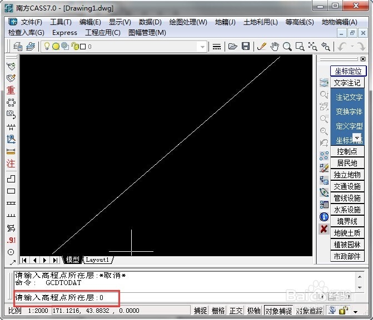The image size is (373, 320).
Task: Toggle 极轴 polar tracking
Action: click(253, 311)
